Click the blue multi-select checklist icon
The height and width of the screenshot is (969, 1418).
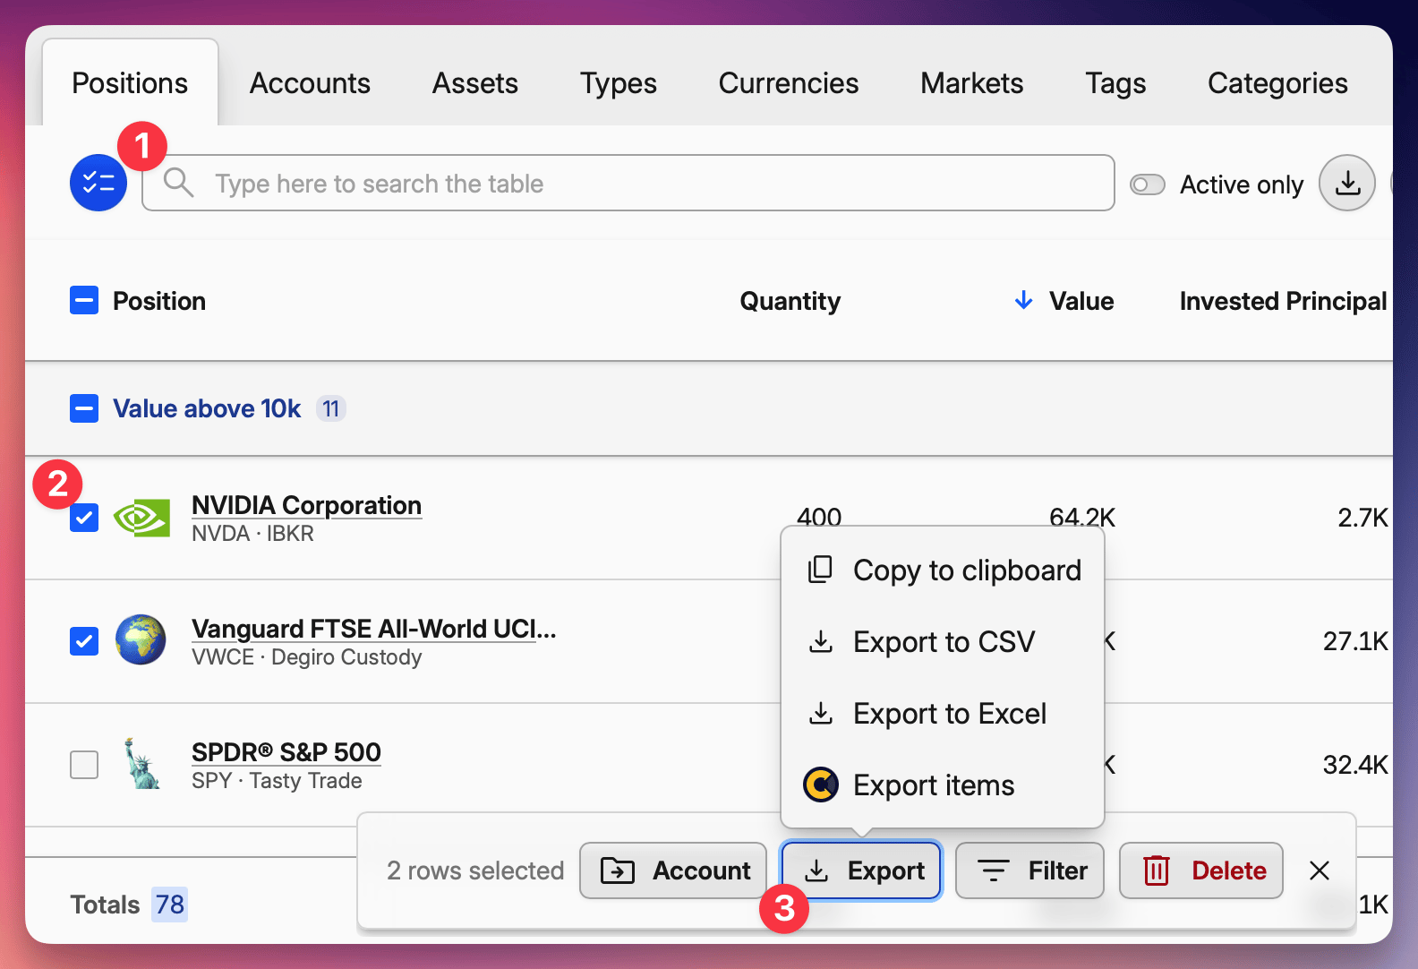(x=98, y=183)
